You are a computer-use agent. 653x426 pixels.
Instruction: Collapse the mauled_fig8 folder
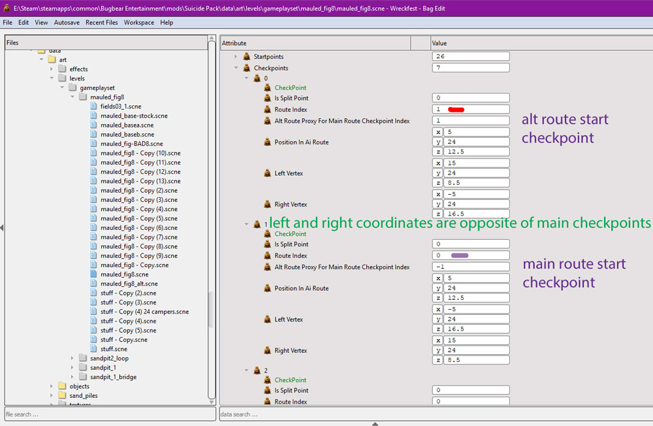[x=72, y=97]
